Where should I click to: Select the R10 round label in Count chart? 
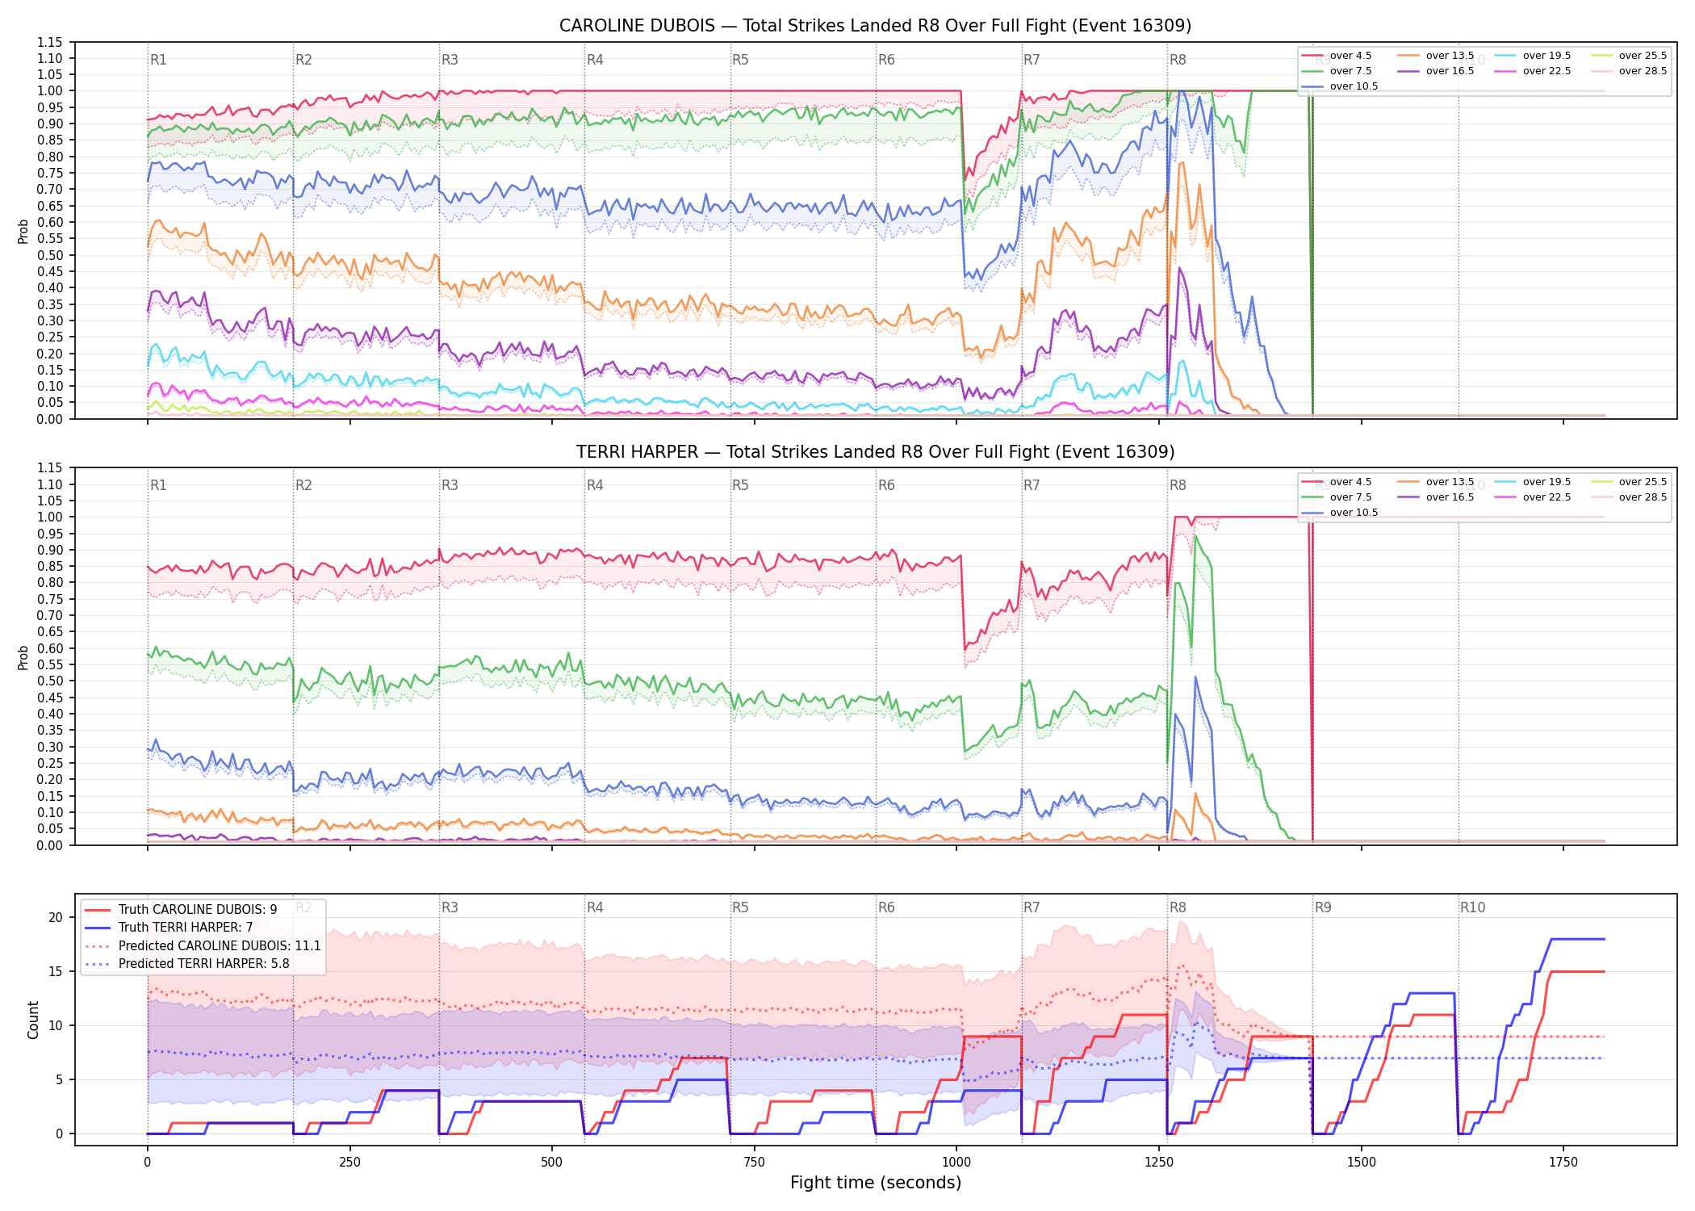point(1472,907)
